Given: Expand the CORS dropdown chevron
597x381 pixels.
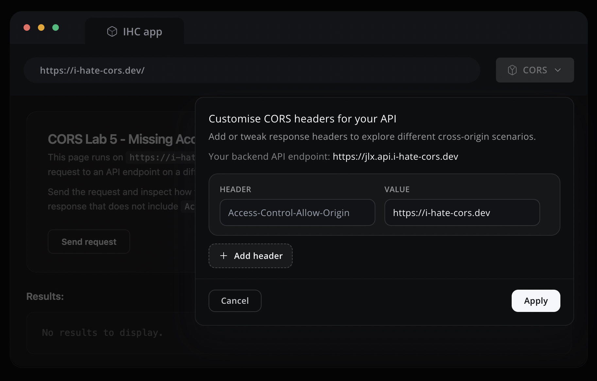Looking at the screenshot, I should 558,70.
